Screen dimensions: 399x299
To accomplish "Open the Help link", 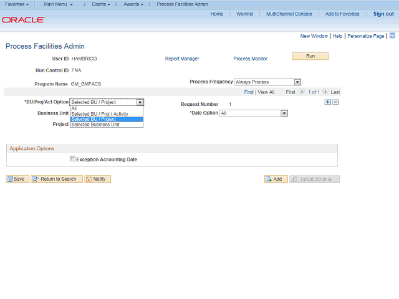I will pos(337,36).
